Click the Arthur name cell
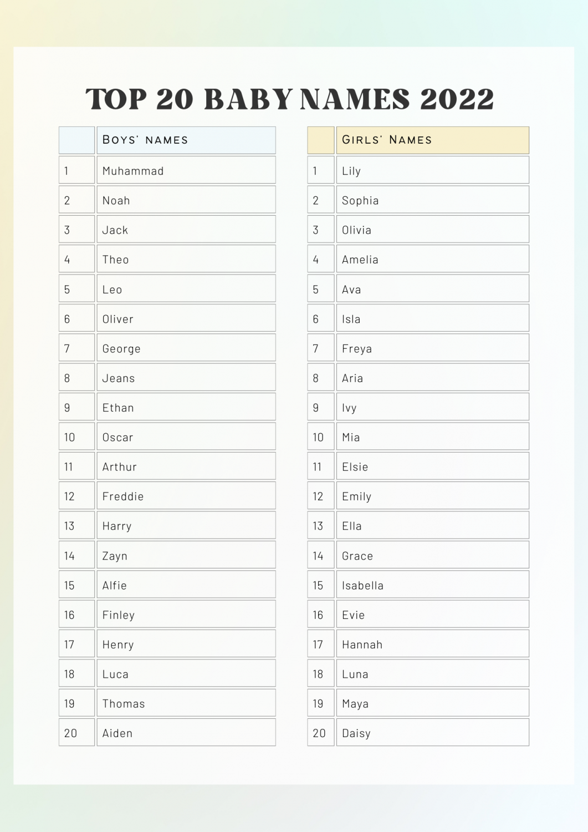The height and width of the screenshot is (832, 588). (186, 466)
